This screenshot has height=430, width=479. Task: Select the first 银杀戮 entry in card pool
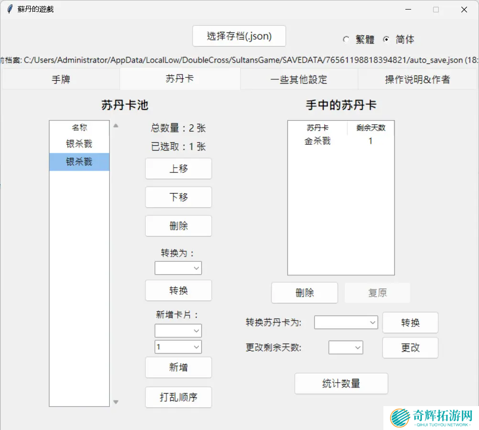point(79,144)
